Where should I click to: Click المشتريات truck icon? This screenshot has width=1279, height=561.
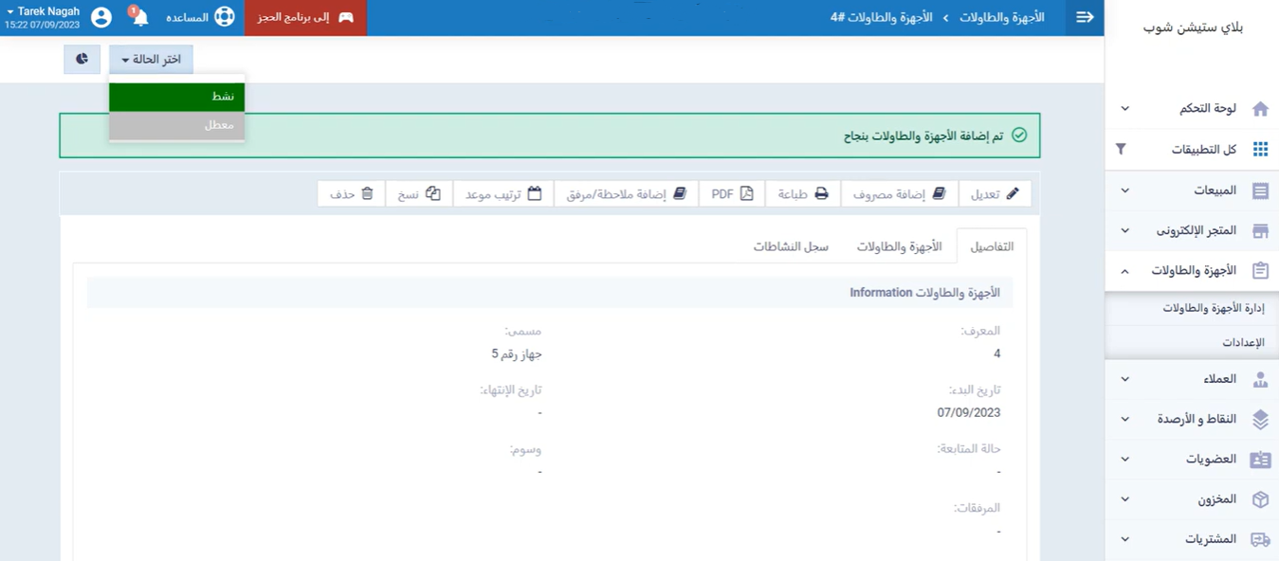pyautogui.click(x=1260, y=539)
